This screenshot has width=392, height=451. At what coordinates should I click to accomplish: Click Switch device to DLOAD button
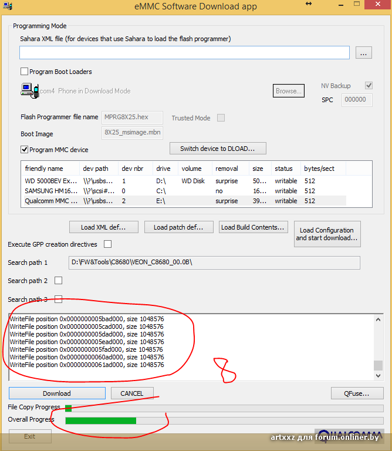(x=218, y=149)
